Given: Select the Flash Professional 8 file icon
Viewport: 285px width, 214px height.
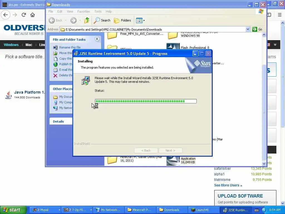Looking at the screenshot, I should 173,47.
